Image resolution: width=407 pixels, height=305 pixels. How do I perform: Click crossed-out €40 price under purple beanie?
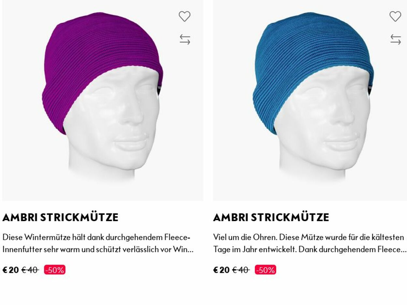click(x=30, y=270)
